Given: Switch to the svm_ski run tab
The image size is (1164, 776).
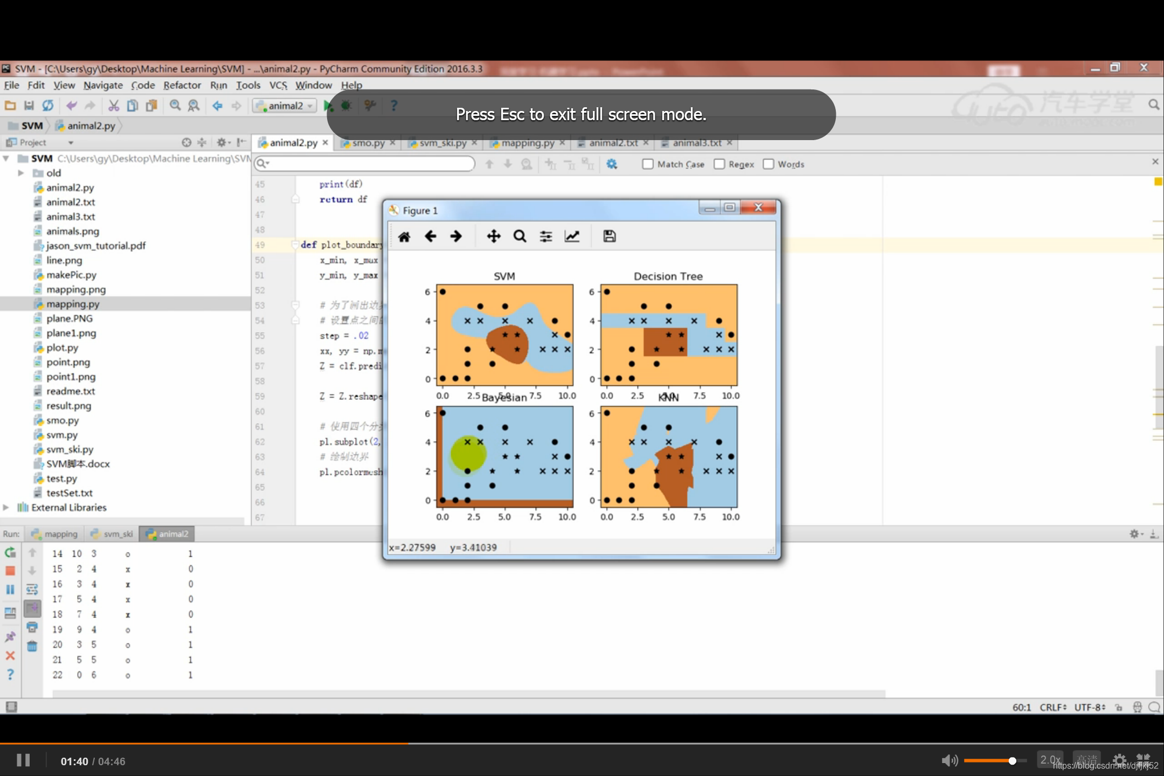Looking at the screenshot, I should pyautogui.click(x=113, y=534).
